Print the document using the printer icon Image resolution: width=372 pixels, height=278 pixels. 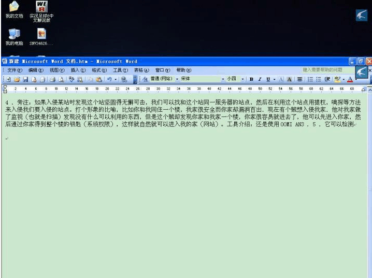pyautogui.click(x=53, y=79)
